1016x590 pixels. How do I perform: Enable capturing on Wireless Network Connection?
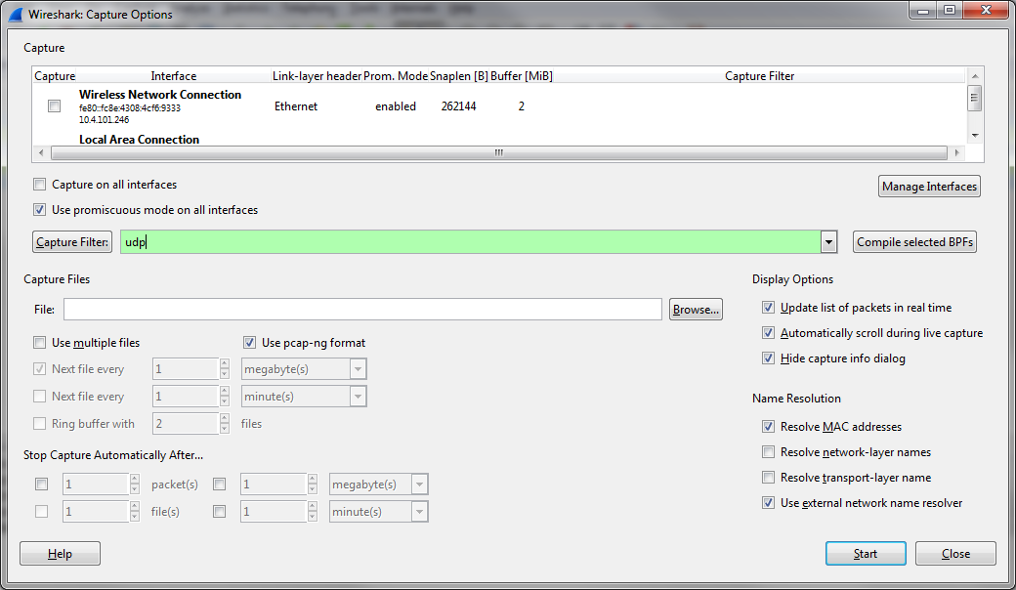click(54, 105)
